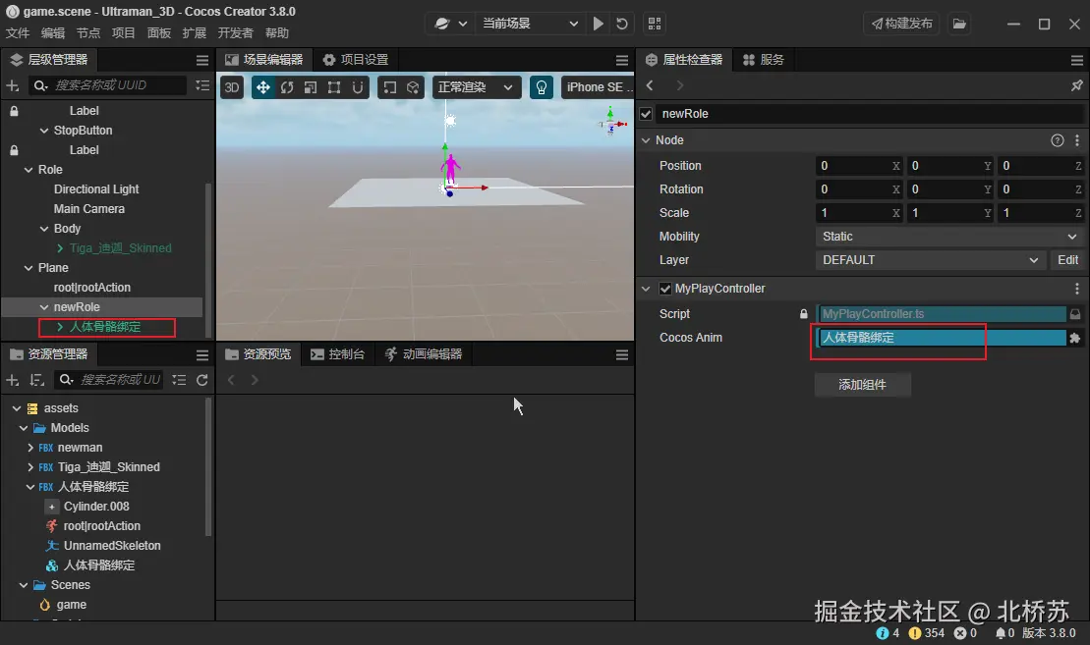The height and width of the screenshot is (645, 1090).
Task: Collapse the Node section in inspector
Action: coord(646,140)
